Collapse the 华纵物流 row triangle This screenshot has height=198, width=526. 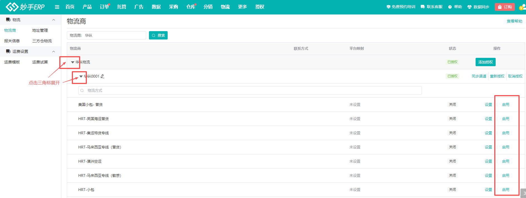[73, 62]
